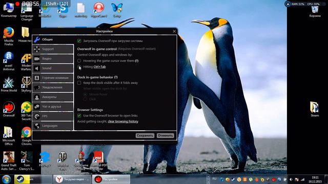The width and height of the screenshot is (328, 184).
Task: Select the Mozilla Firefox desktop icon
Action: point(9,36)
